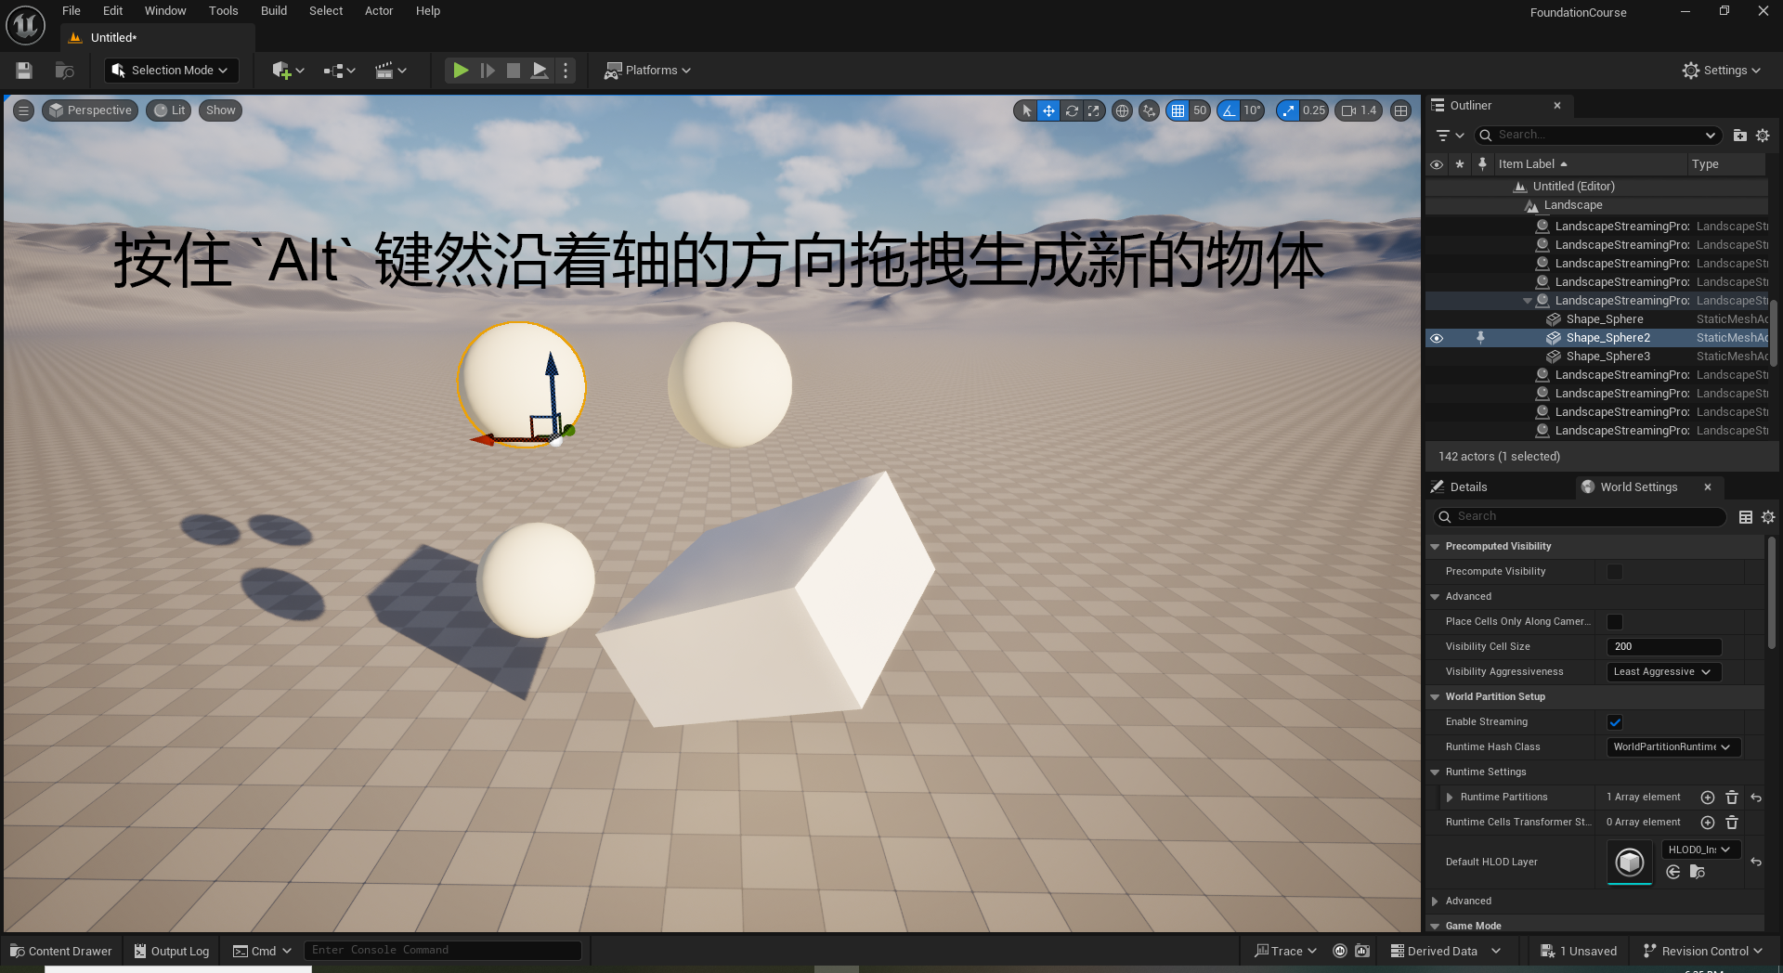
Task: Stop the play session
Action: tap(514, 71)
